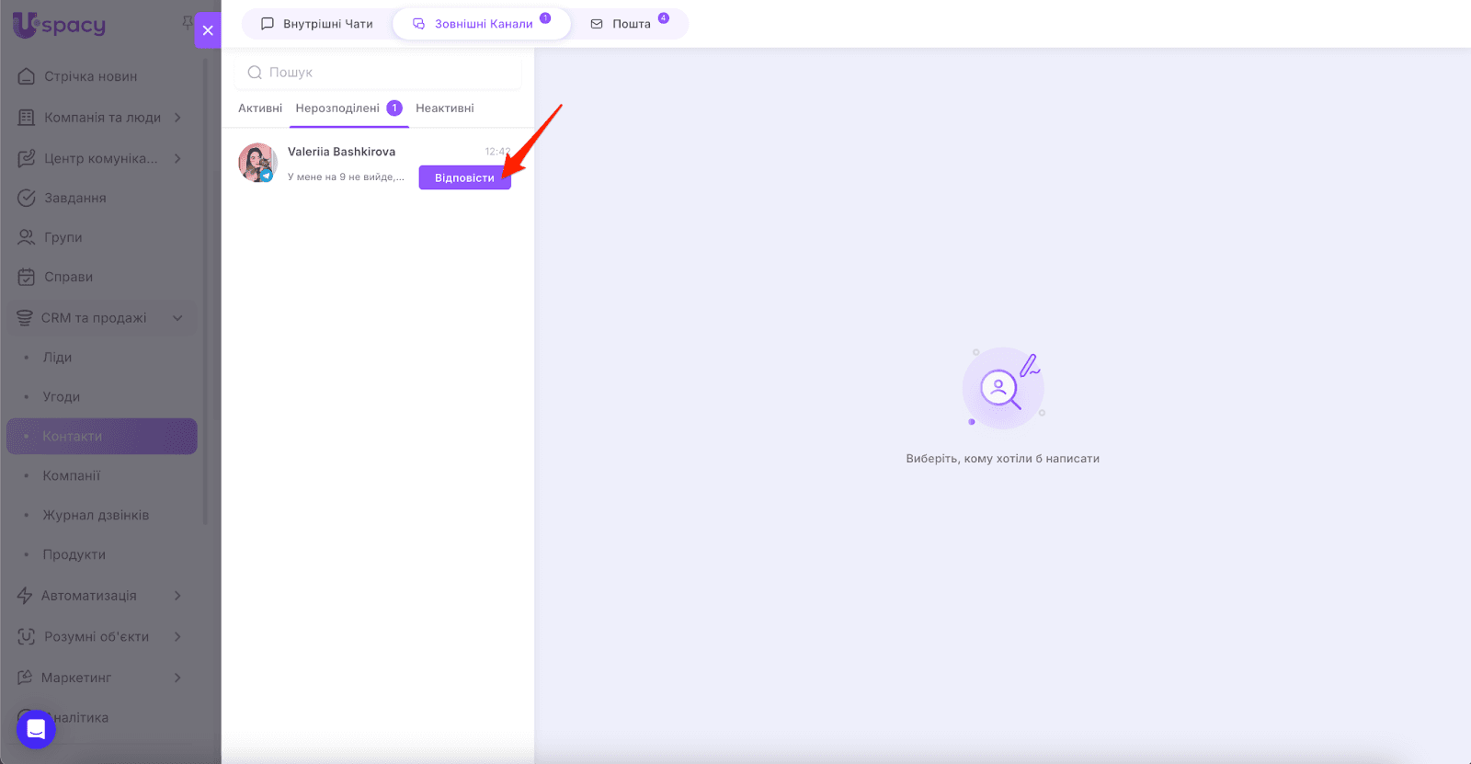Switch to Пошта tab

tap(630, 24)
